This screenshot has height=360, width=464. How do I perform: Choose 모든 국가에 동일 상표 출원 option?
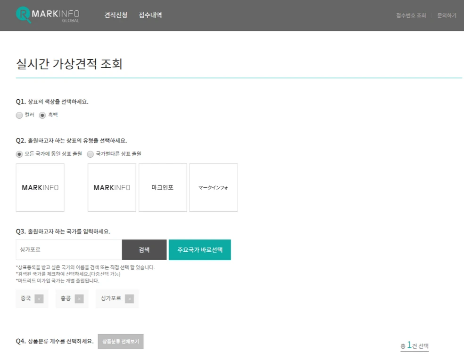pyautogui.click(x=19, y=154)
